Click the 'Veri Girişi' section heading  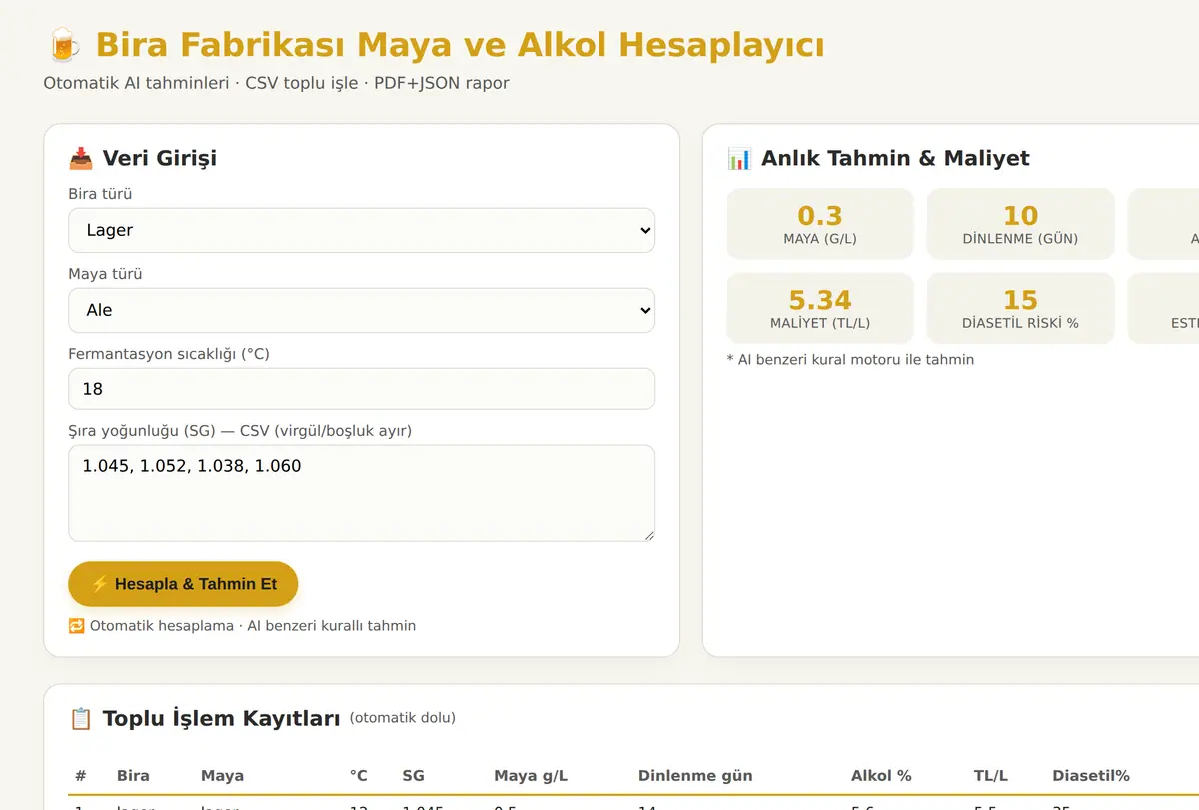[x=160, y=158]
